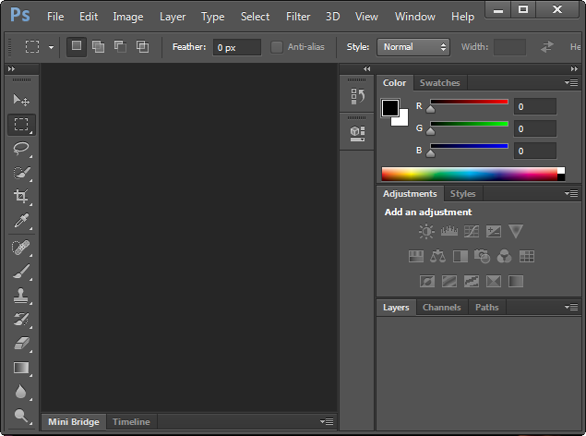Select the Rectangular Marquee tool in toolbox
This screenshot has height=436, width=586.
[x=21, y=125]
